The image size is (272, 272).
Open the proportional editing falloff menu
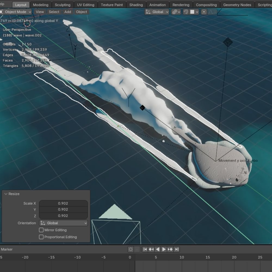point(212,12)
